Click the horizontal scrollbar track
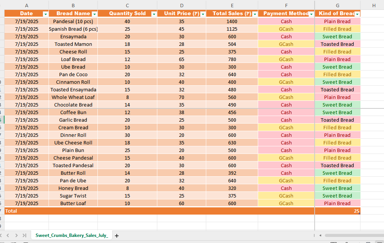The width and height of the screenshot is (384, 243). click(x=354, y=235)
